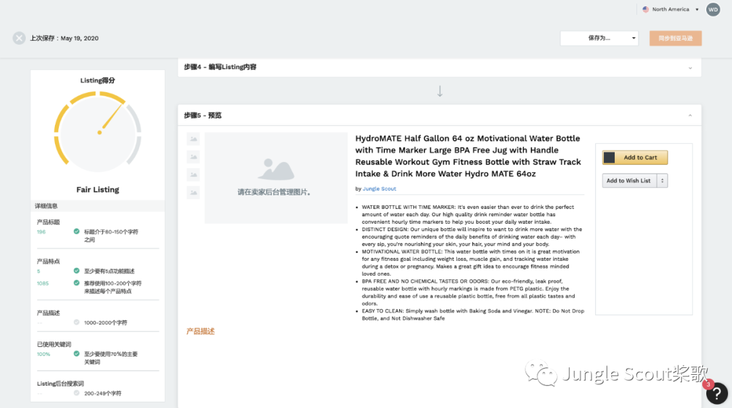The image size is (732, 408).
Task: Click the MOTIVATIONAL WATER BOTTLE bullet point
Action: pos(470,263)
